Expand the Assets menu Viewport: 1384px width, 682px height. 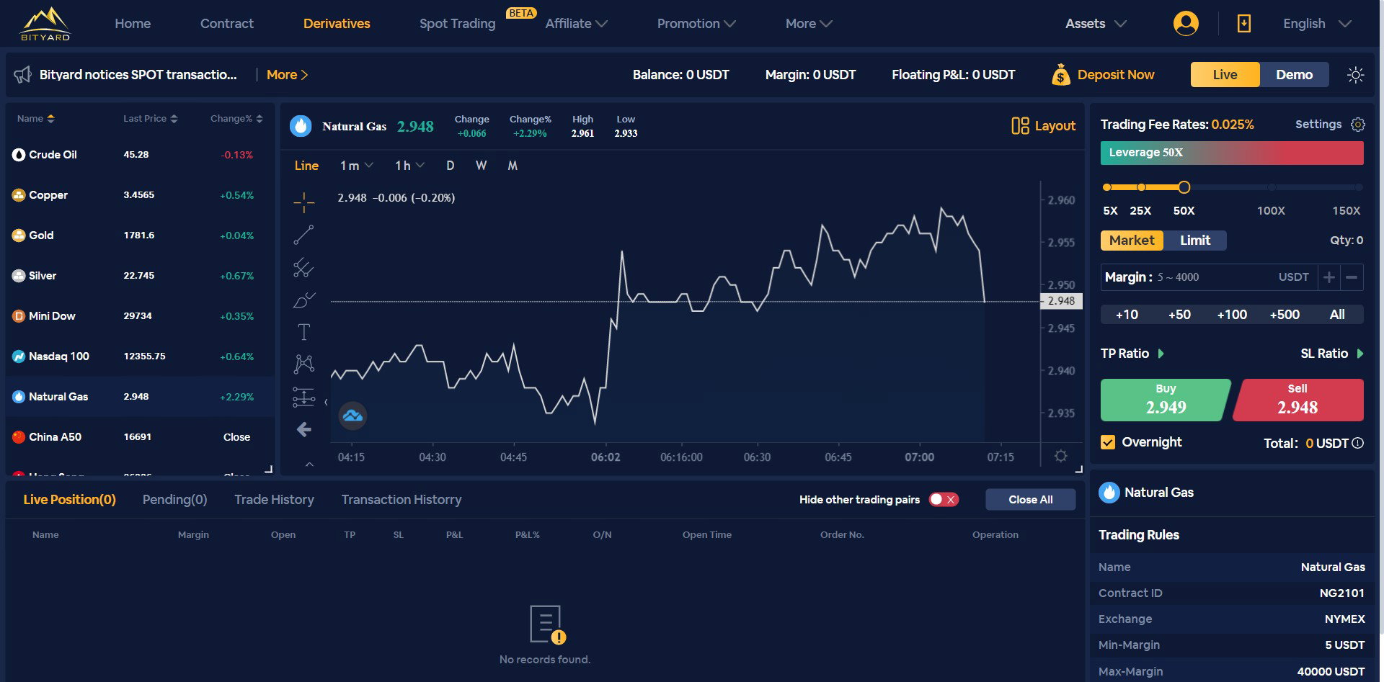[x=1096, y=24]
